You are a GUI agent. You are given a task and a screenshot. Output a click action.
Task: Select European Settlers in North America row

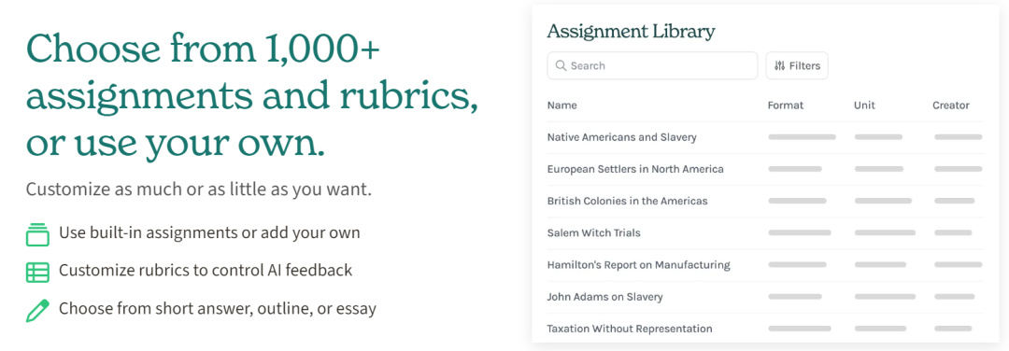click(764, 169)
